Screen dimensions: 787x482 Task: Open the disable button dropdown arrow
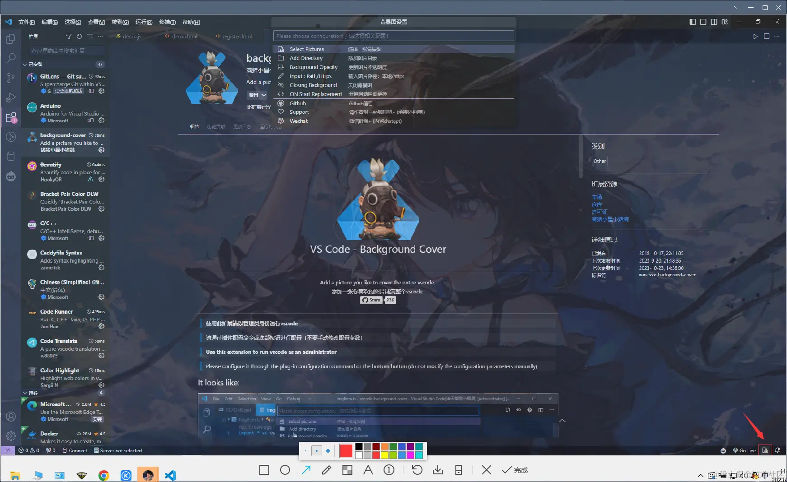point(264,95)
